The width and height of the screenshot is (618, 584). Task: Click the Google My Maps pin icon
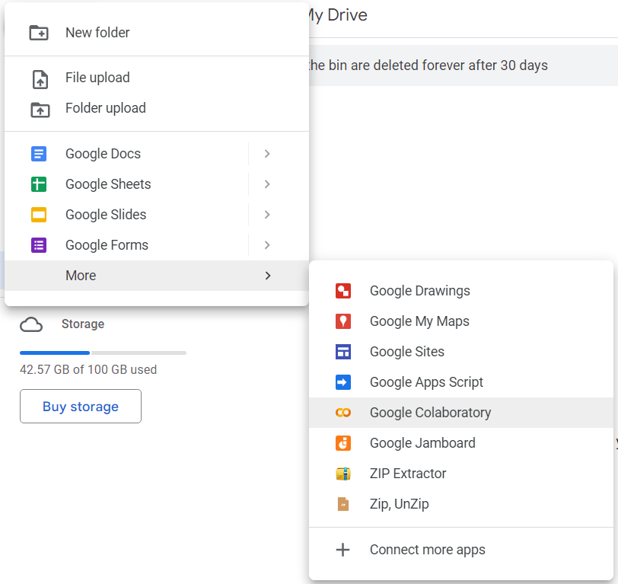click(x=343, y=321)
